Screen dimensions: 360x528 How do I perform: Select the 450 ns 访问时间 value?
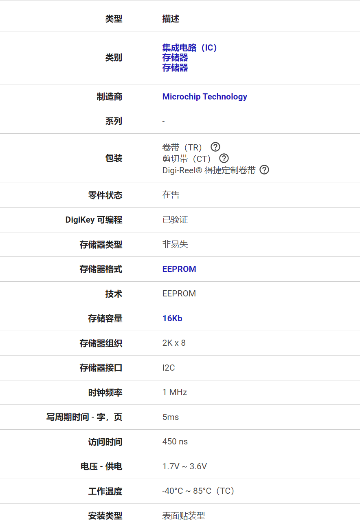click(175, 442)
